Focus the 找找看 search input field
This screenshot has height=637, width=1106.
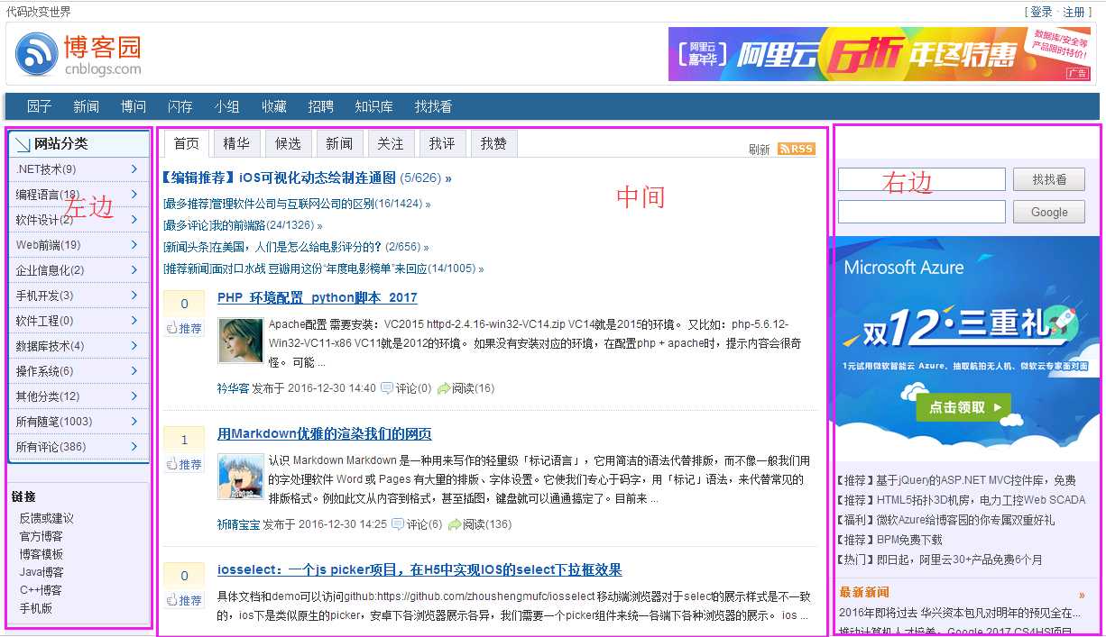pos(921,179)
